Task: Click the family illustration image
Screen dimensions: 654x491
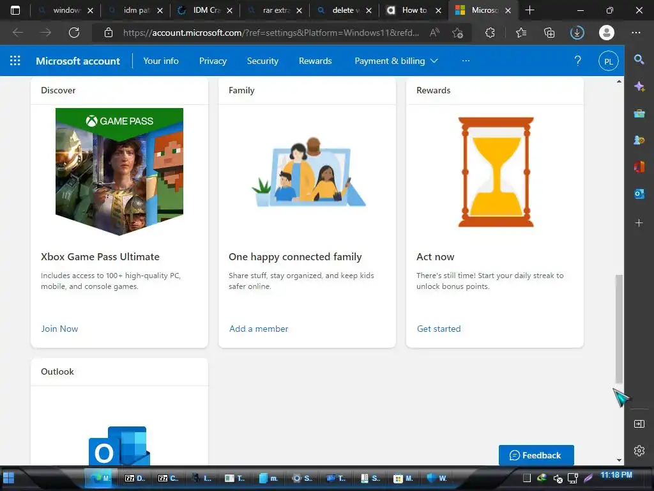Action: tap(308, 171)
